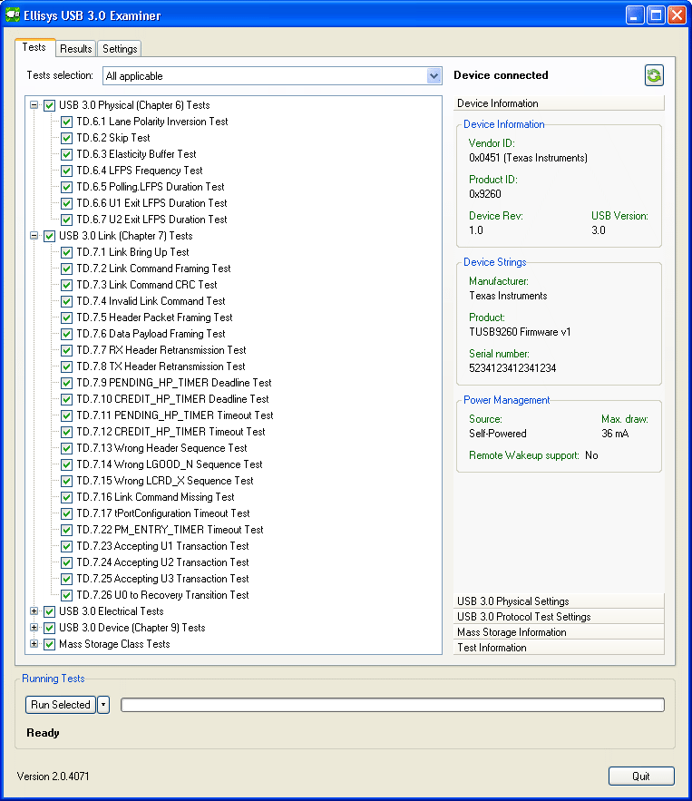
Task: Open the Settings tab
Action: 120,49
